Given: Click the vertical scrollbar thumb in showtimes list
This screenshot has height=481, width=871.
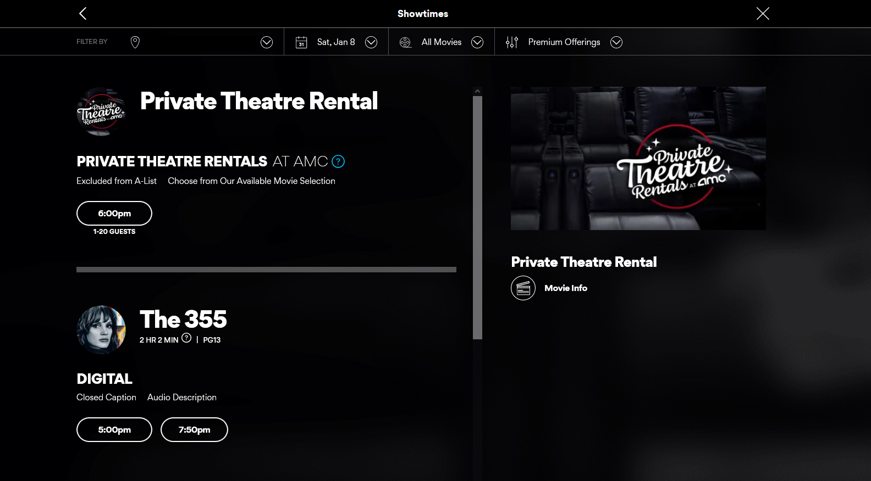Looking at the screenshot, I should (477, 217).
